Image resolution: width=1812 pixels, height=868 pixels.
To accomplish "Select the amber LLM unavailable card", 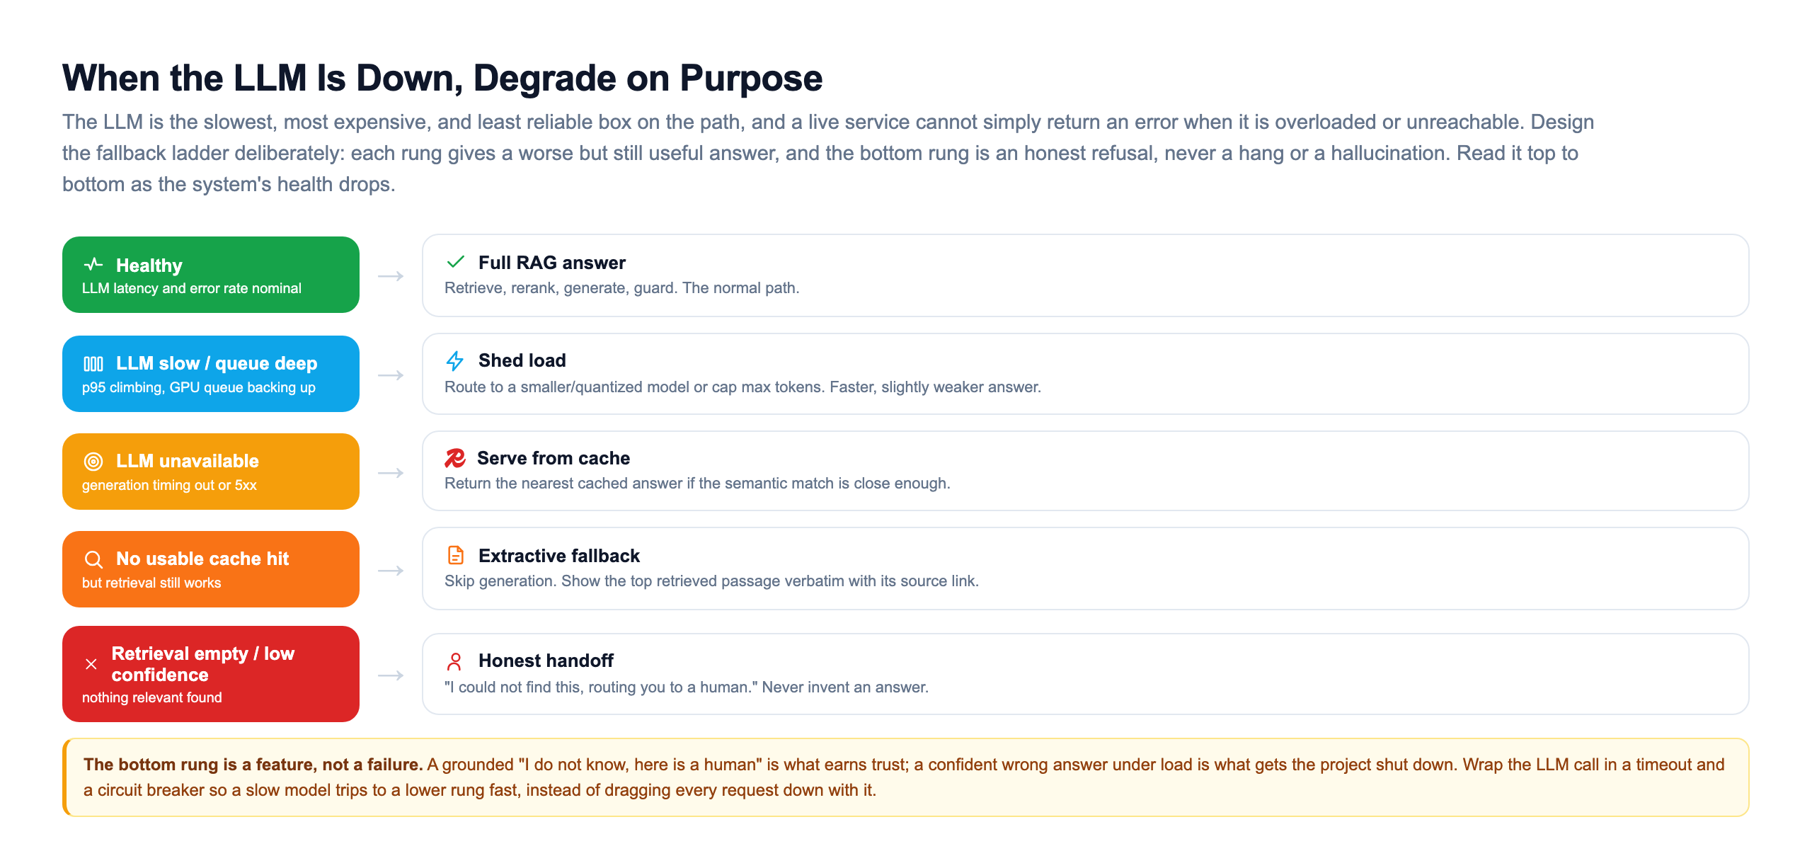I will coord(211,472).
